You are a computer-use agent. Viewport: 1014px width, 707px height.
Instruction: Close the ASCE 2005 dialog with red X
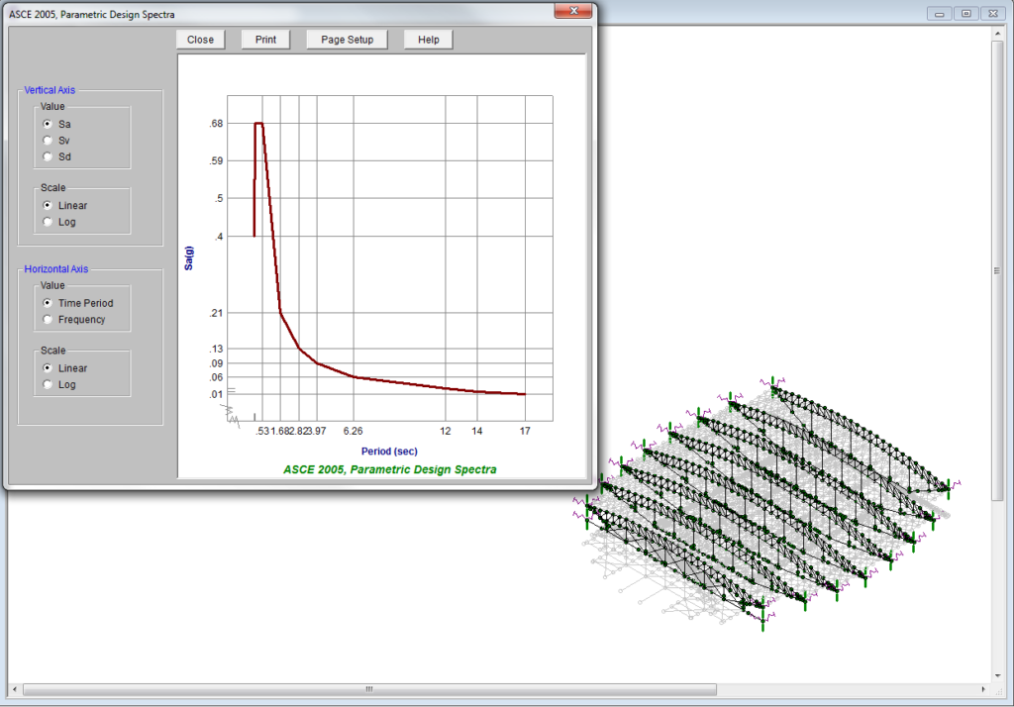573,11
